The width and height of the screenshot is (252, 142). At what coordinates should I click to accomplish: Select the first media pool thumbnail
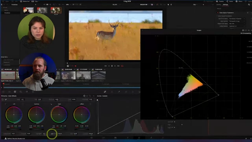point(28,11)
